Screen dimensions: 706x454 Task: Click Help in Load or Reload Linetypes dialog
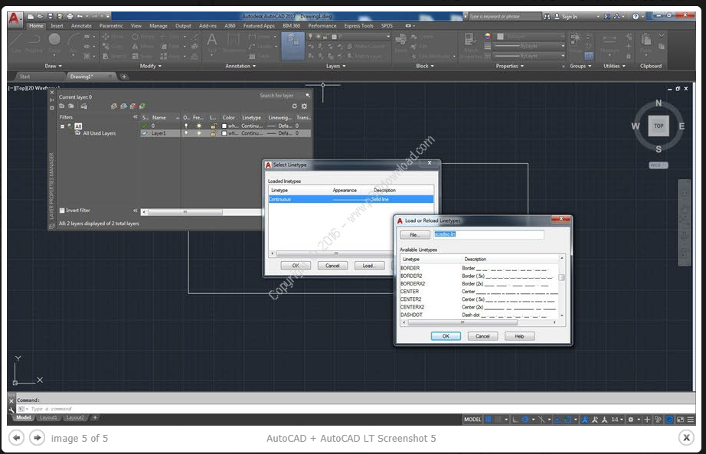(520, 336)
